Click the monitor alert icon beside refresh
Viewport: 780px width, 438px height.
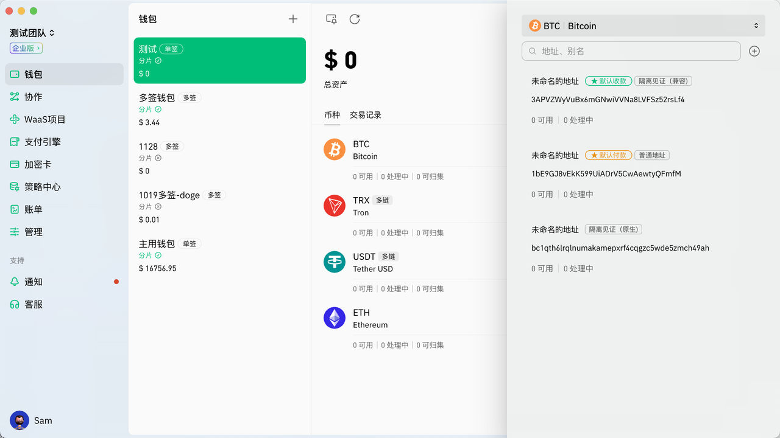pos(331,19)
